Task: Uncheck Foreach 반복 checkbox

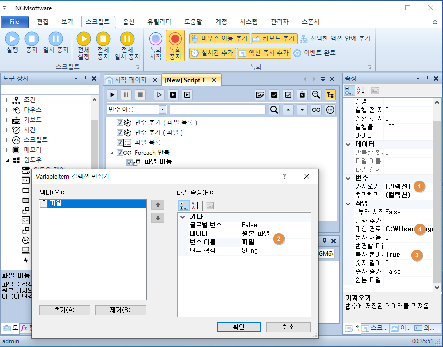Action: point(120,153)
